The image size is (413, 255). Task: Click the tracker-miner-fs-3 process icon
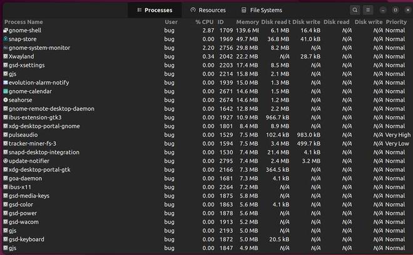[6, 143]
